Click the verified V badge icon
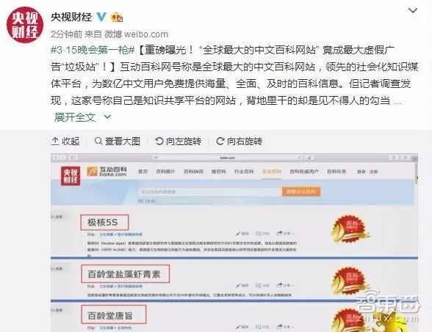The height and width of the screenshot is (332, 432). pos(101,17)
